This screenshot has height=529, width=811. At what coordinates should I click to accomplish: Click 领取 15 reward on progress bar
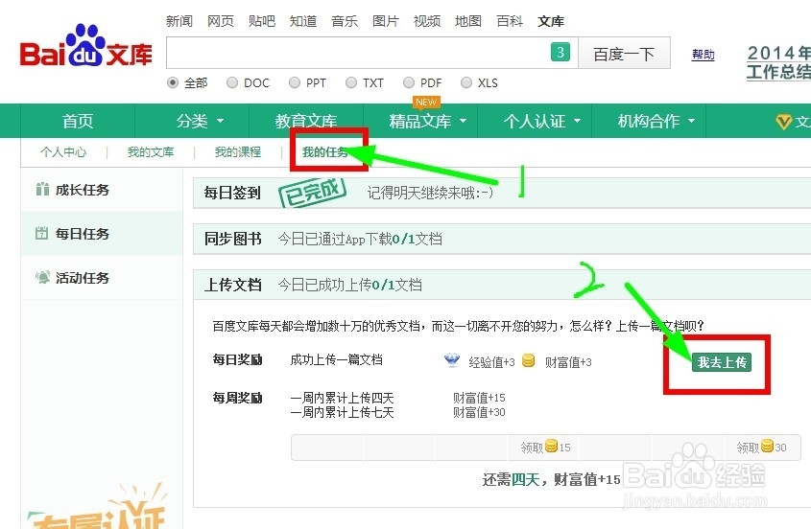545,447
